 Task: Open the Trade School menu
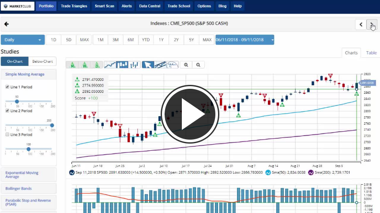(179, 6)
